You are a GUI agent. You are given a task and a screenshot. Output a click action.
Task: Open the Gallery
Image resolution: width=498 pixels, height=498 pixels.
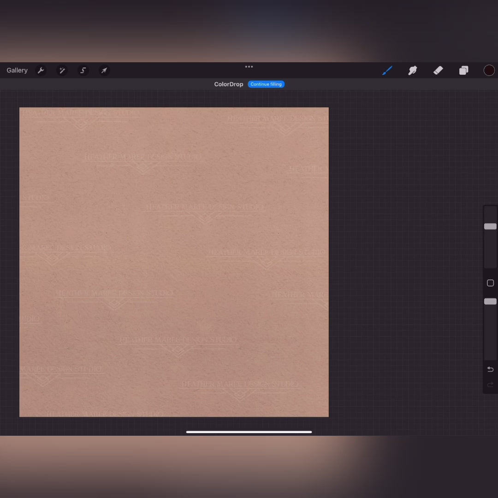(x=17, y=71)
